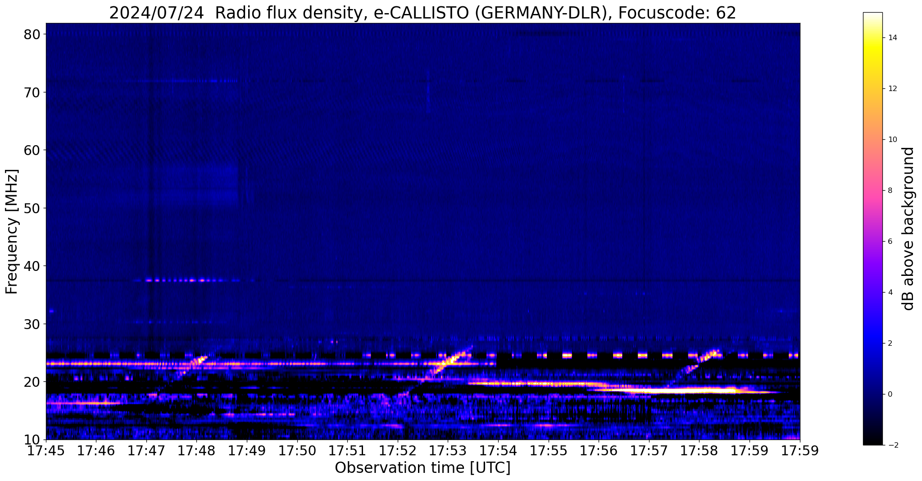Click the 17:54 time tick label

(498, 451)
